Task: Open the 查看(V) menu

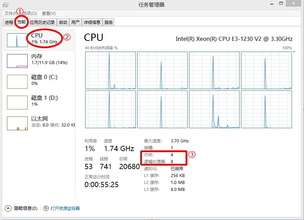Action: (x=49, y=14)
